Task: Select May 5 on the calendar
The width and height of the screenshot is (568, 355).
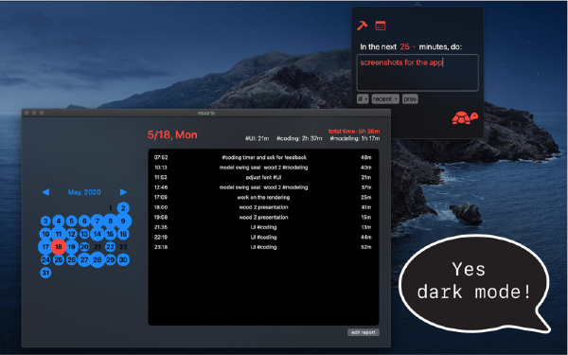Action: [x=71, y=221]
